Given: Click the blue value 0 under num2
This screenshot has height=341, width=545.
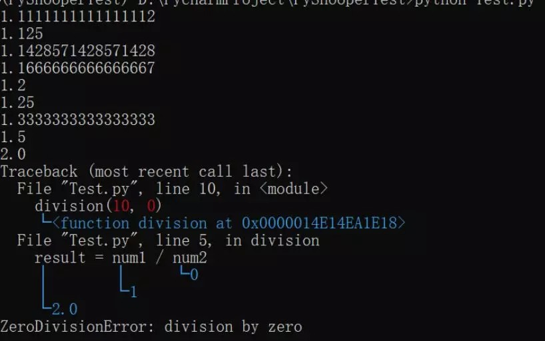Looking at the screenshot, I should (x=194, y=275).
